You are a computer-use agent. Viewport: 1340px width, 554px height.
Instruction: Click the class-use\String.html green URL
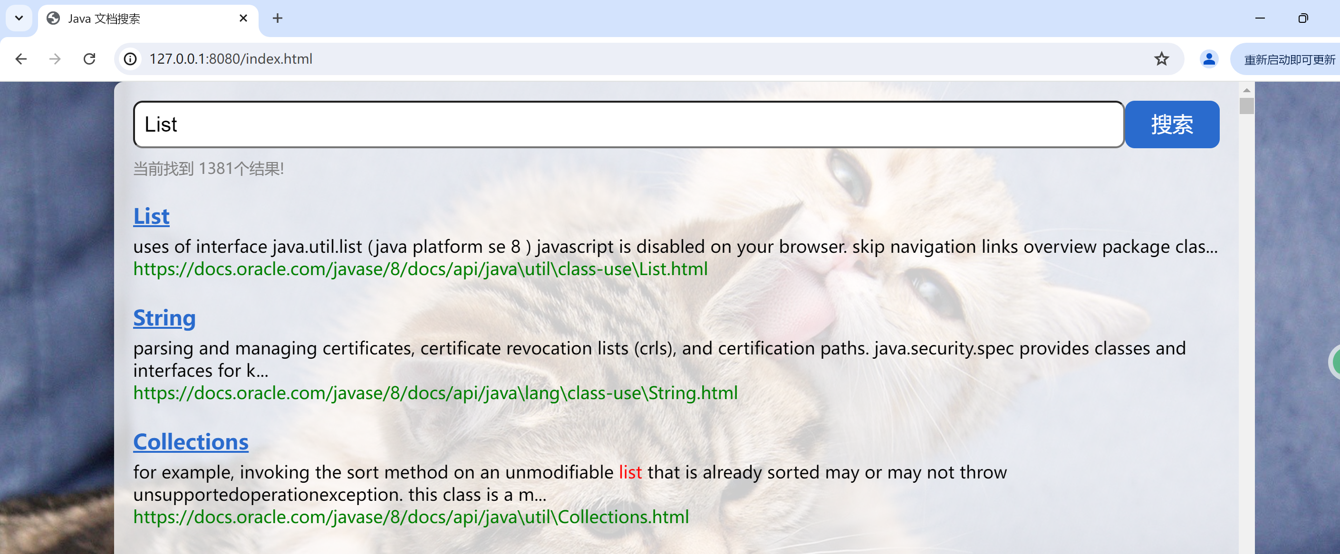click(435, 393)
